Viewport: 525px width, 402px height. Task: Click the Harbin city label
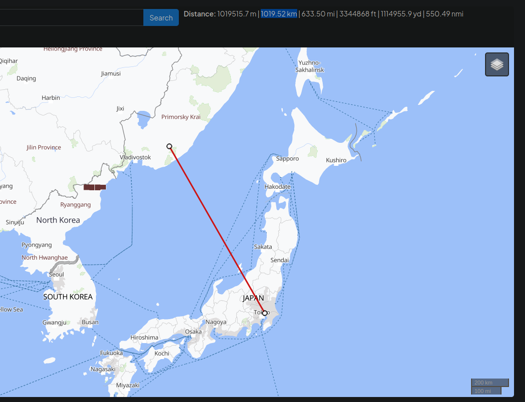(x=51, y=98)
